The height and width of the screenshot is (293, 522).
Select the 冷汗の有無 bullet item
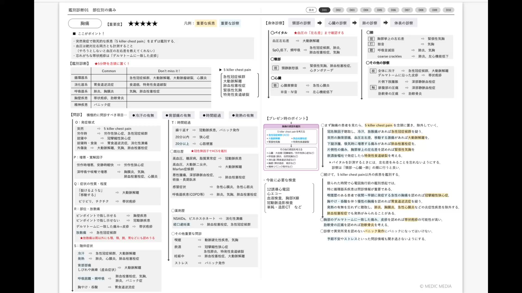[x=143, y=116]
